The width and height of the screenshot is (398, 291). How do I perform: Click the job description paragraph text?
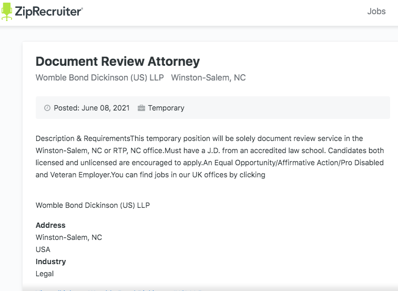(209, 156)
